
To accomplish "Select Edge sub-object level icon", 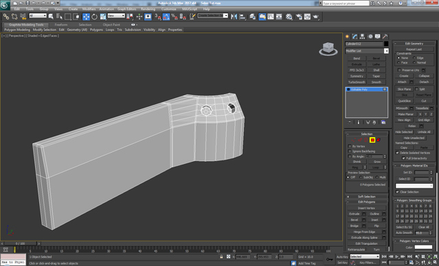I will click(360, 140).
